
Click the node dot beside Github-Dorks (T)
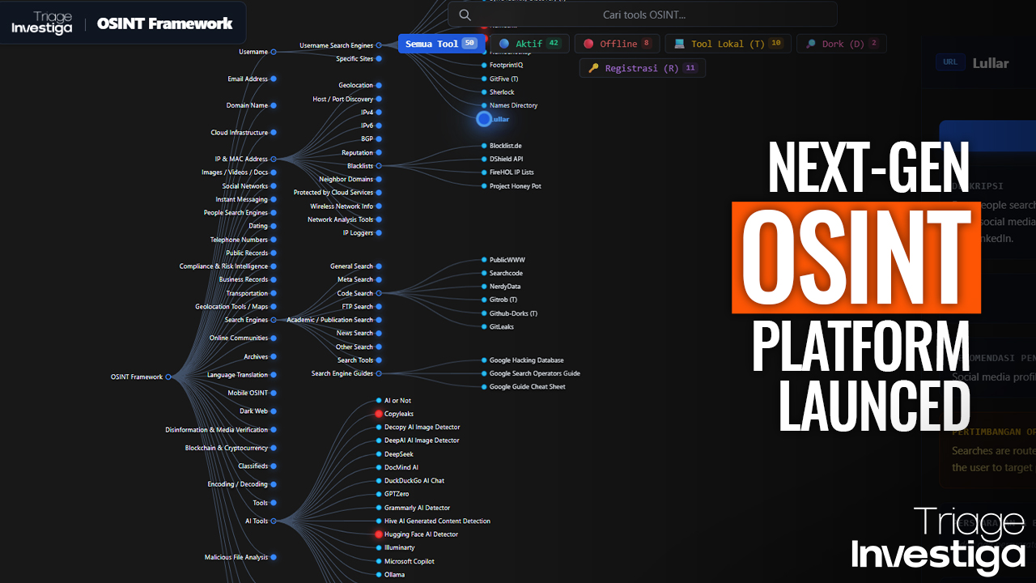[x=484, y=313]
